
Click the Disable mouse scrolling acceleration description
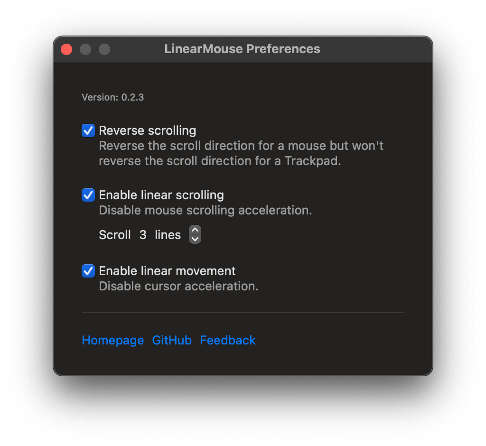coord(205,210)
